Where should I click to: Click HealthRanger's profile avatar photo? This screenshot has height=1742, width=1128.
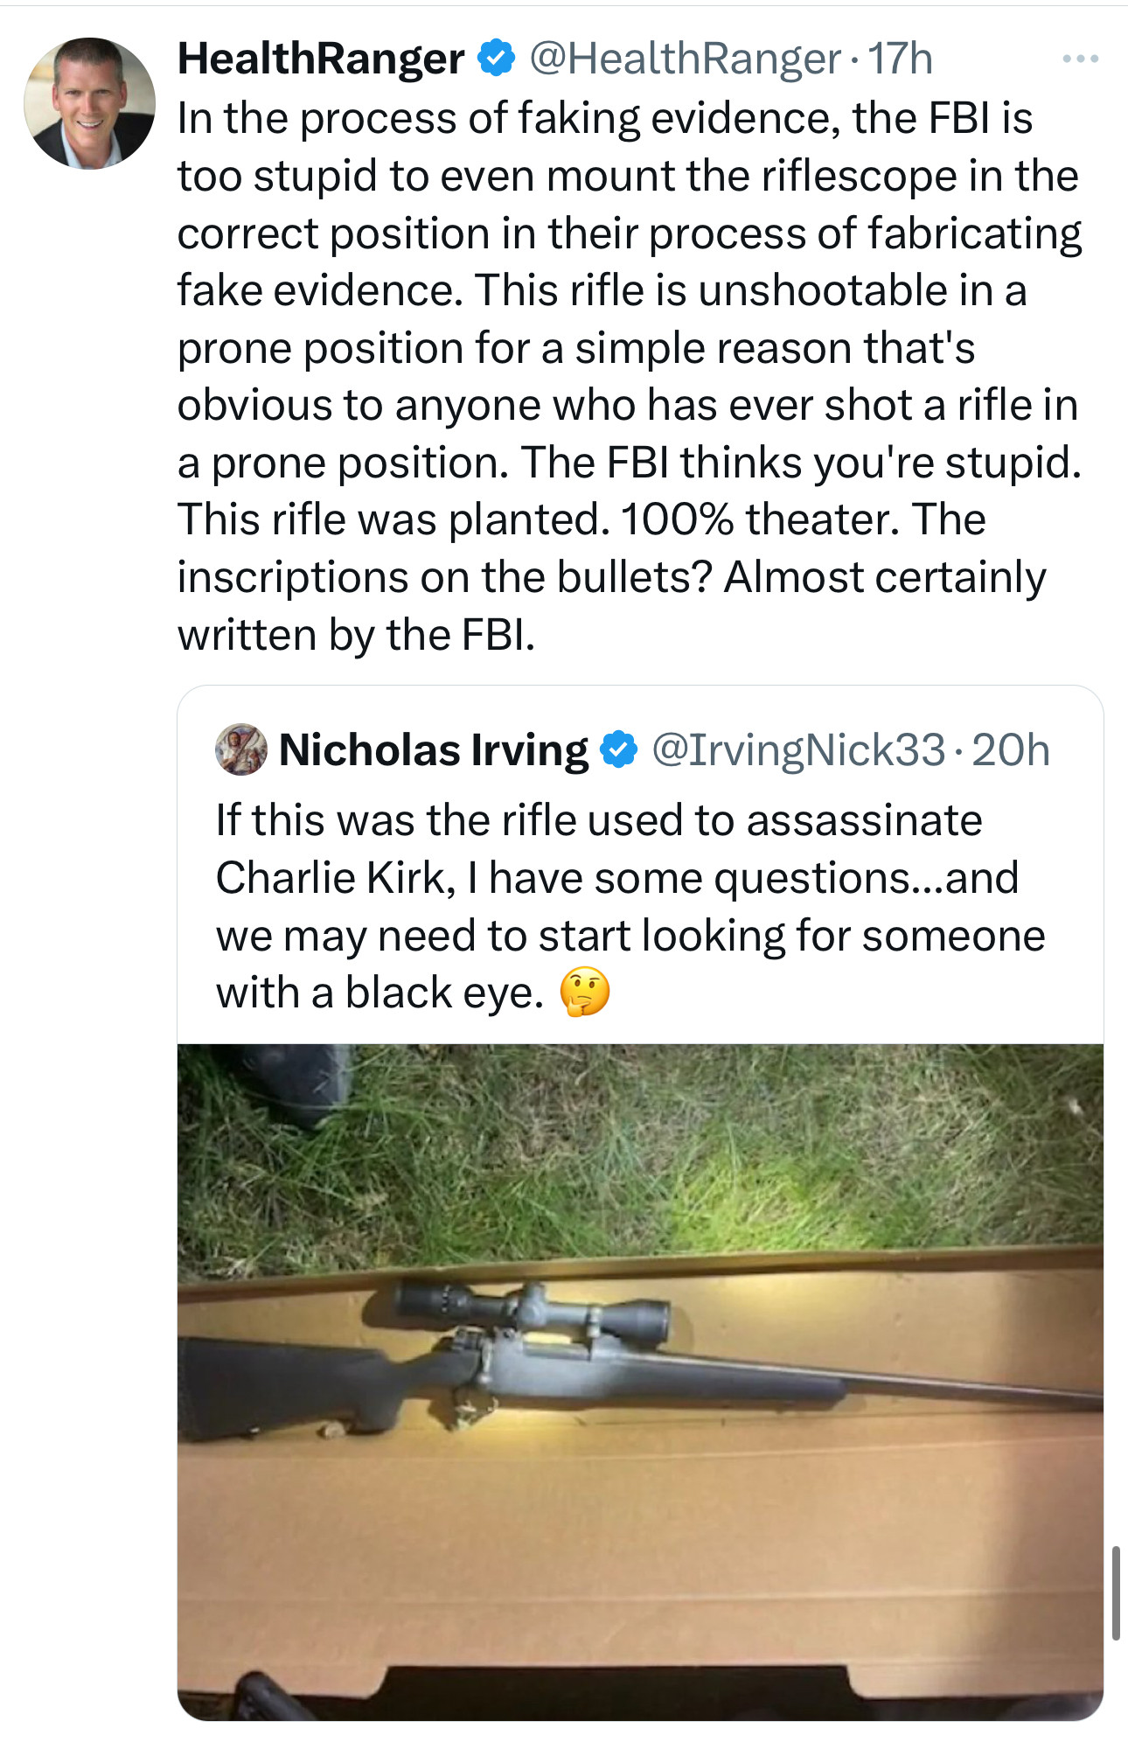click(x=89, y=103)
